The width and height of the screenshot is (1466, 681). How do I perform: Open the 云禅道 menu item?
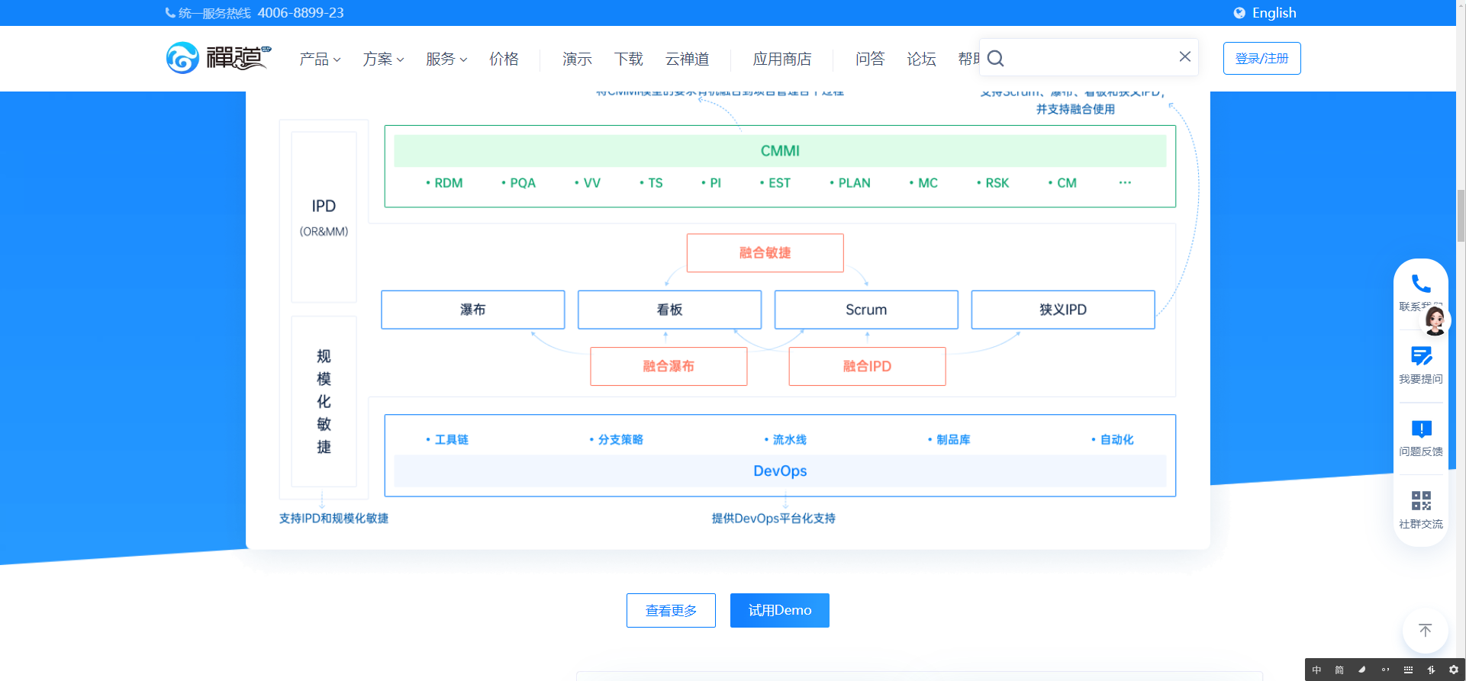click(688, 59)
